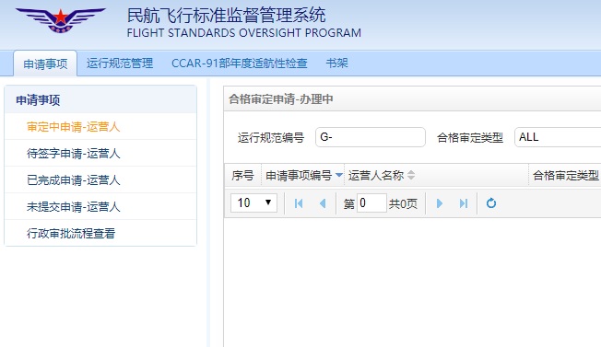Sort by 申请事项编号 descending arrow
This screenshot has height=347, width=601.
[x=339, y=175]
